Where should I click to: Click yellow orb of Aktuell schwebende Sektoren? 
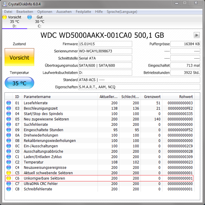pyautogui.click(x=9, y=173)
